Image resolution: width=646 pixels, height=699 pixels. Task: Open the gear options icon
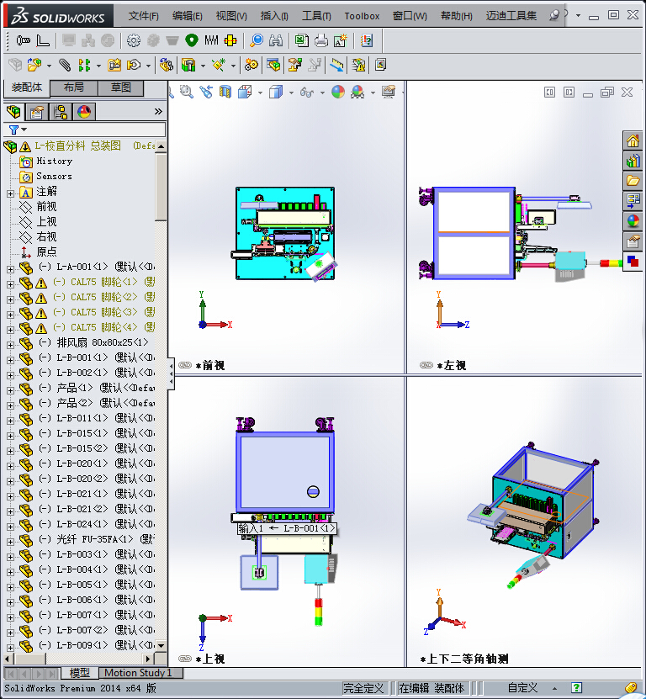click(133, 41)
